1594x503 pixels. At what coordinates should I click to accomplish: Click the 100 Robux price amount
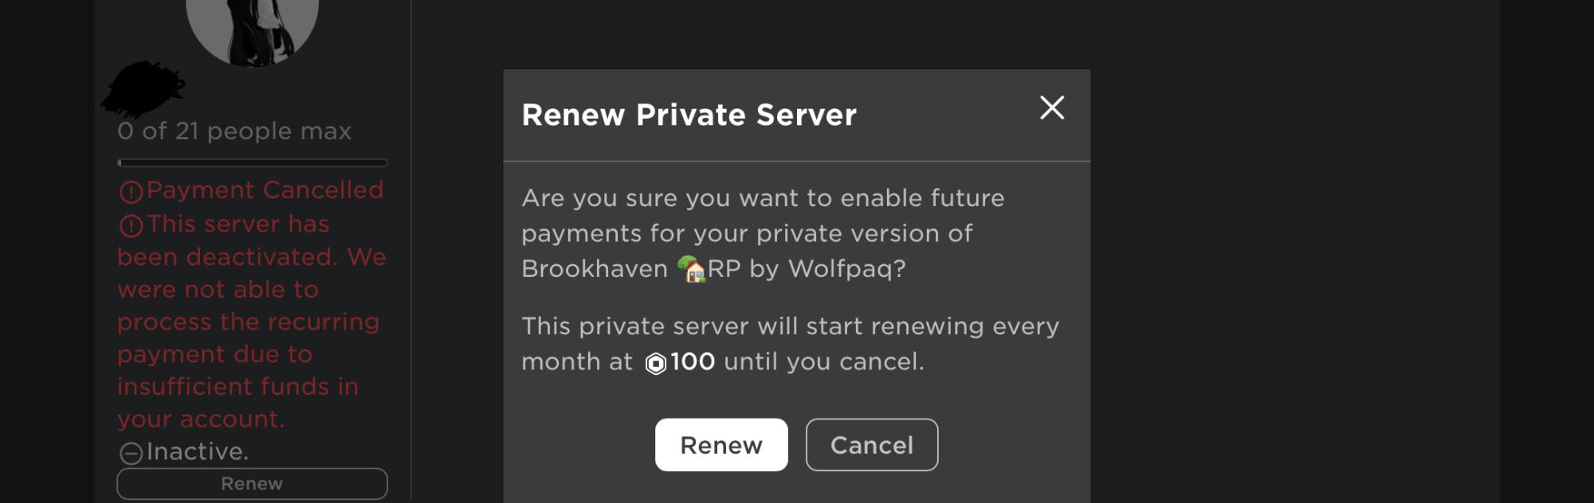[x=692, y=362]
